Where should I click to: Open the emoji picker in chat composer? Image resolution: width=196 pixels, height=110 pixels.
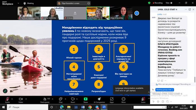(x=158, y=102)
